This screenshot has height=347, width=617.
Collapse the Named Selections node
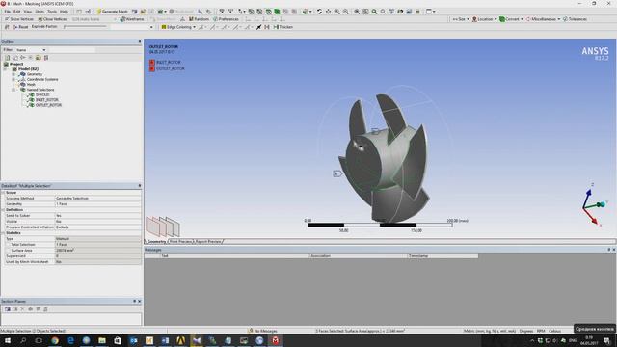point(13,90)
